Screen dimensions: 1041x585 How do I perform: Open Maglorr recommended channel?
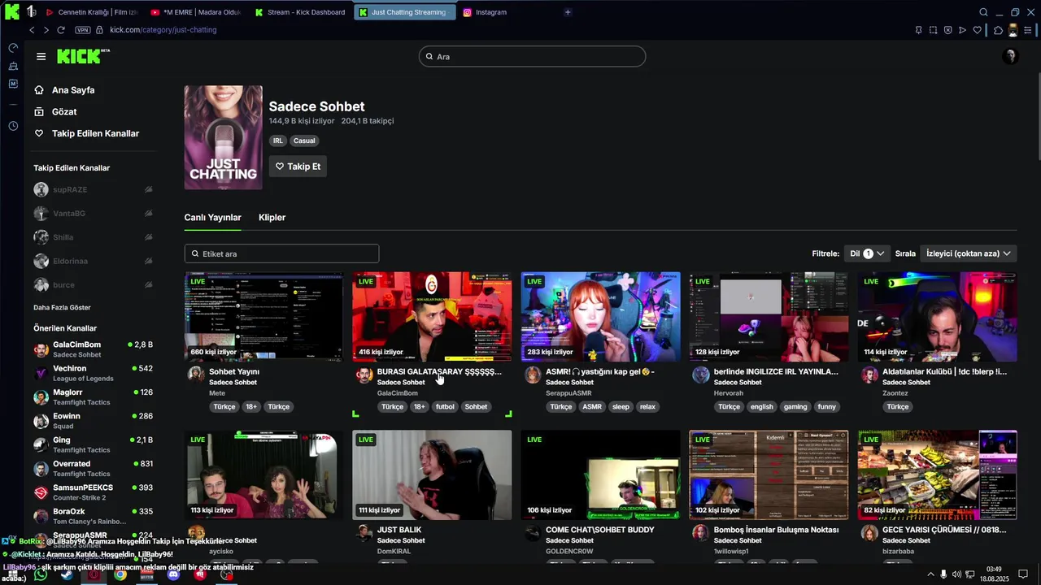(x=93, y=396)
